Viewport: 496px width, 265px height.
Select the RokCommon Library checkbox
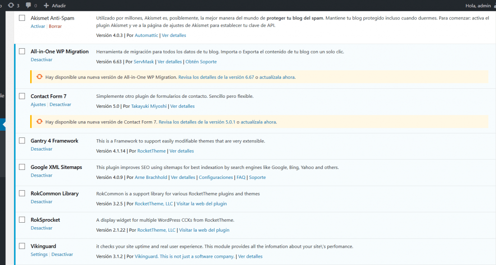pyautogui.click(x=22, y=193)
